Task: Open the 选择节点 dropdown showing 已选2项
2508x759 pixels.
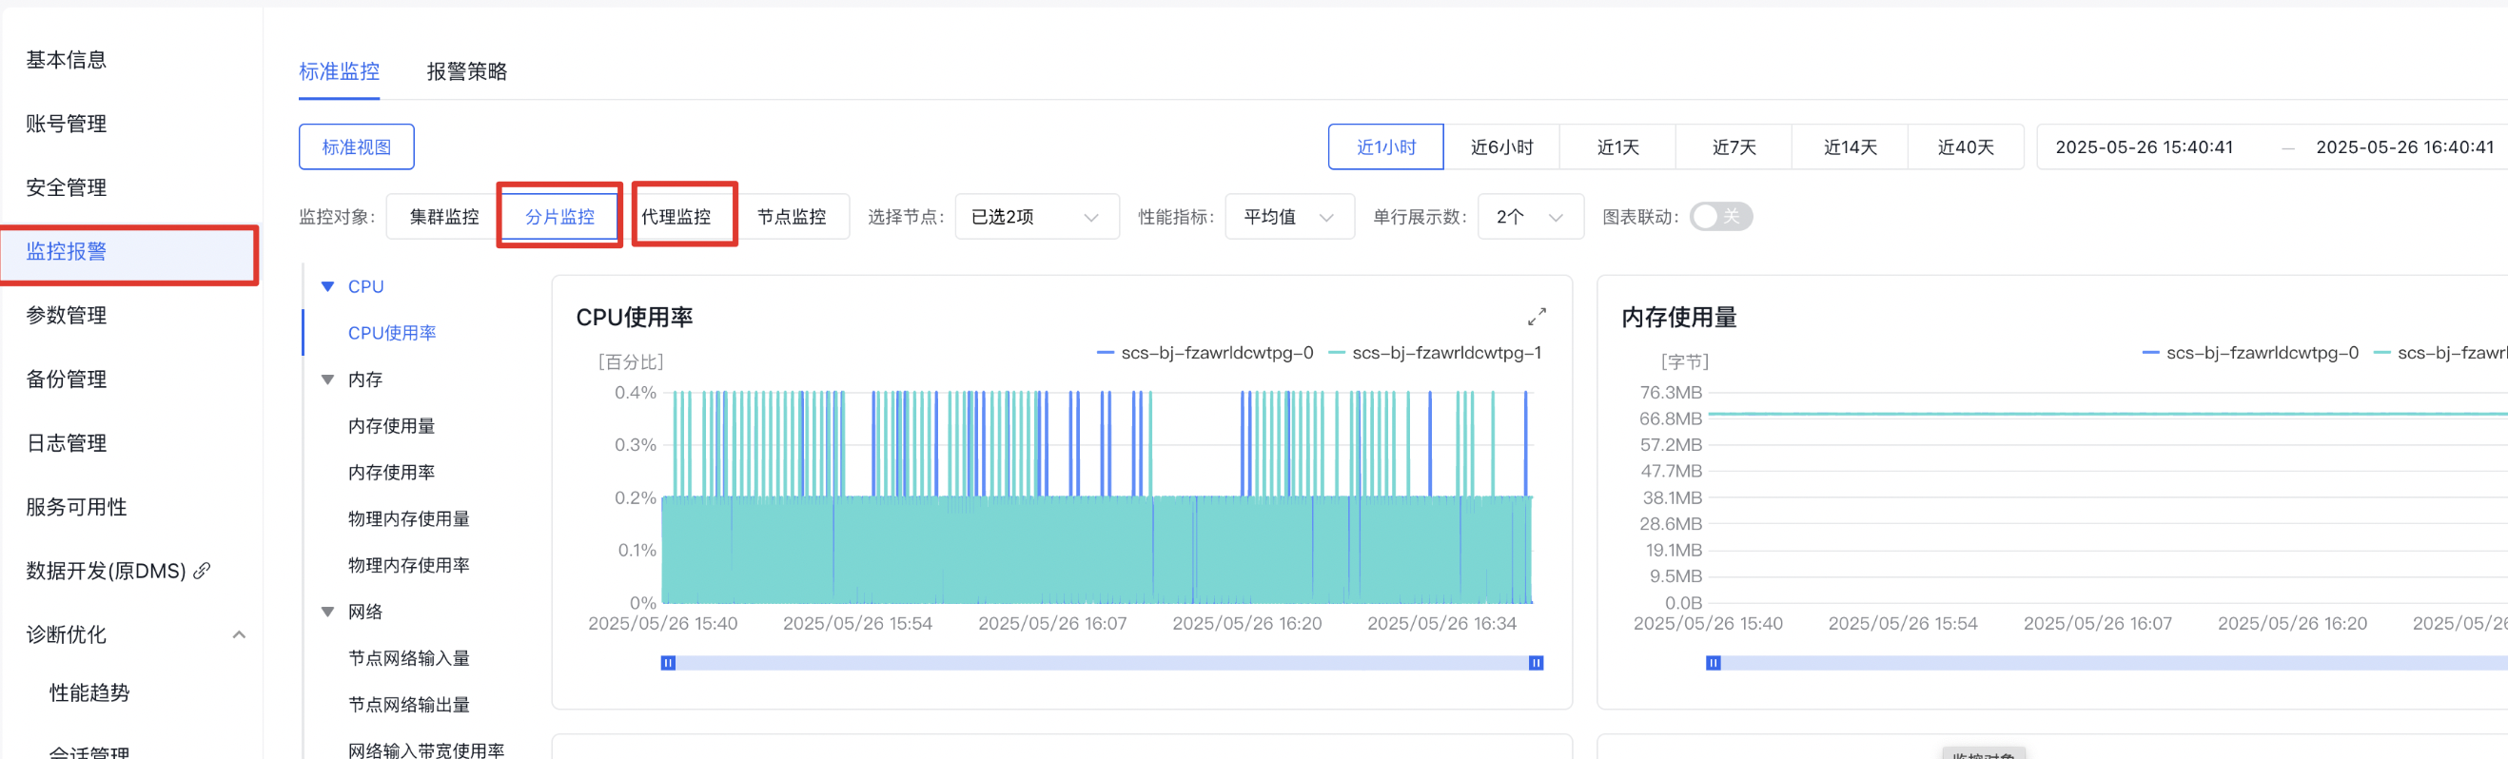Action: (x=1037, y=216)
